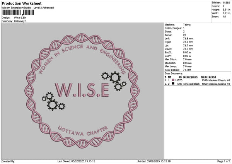The width and height of the screenshot is (232, 164).
Task: Click the Max Stitch value 7.0 mm
Action: pyautogui.click(x=187, y=60)
